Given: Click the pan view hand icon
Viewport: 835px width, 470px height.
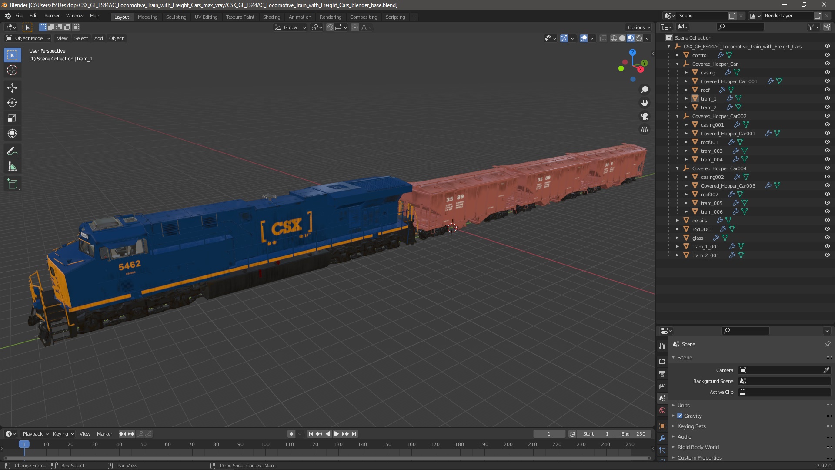Looking at the screenshot, I should [645, 103].
